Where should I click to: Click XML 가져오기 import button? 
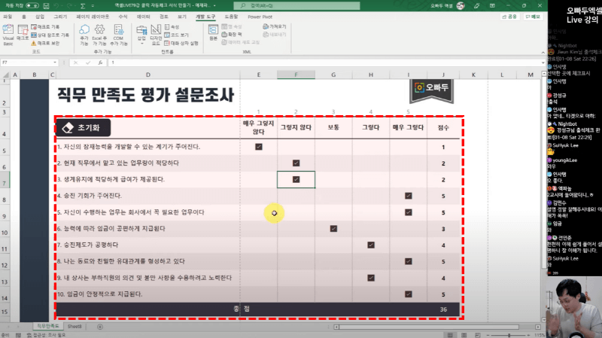click(275, 26)
